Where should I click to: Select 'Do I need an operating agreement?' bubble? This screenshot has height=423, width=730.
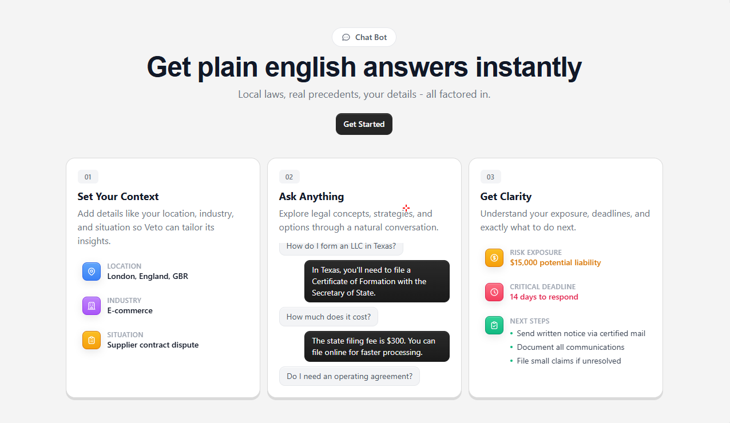pyautogui.click(x=349, y=376)
